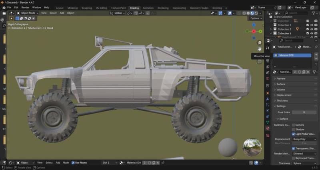Click the Pass Index value field
The height and width of the screenshot is (170, 320).
point(304,112)
